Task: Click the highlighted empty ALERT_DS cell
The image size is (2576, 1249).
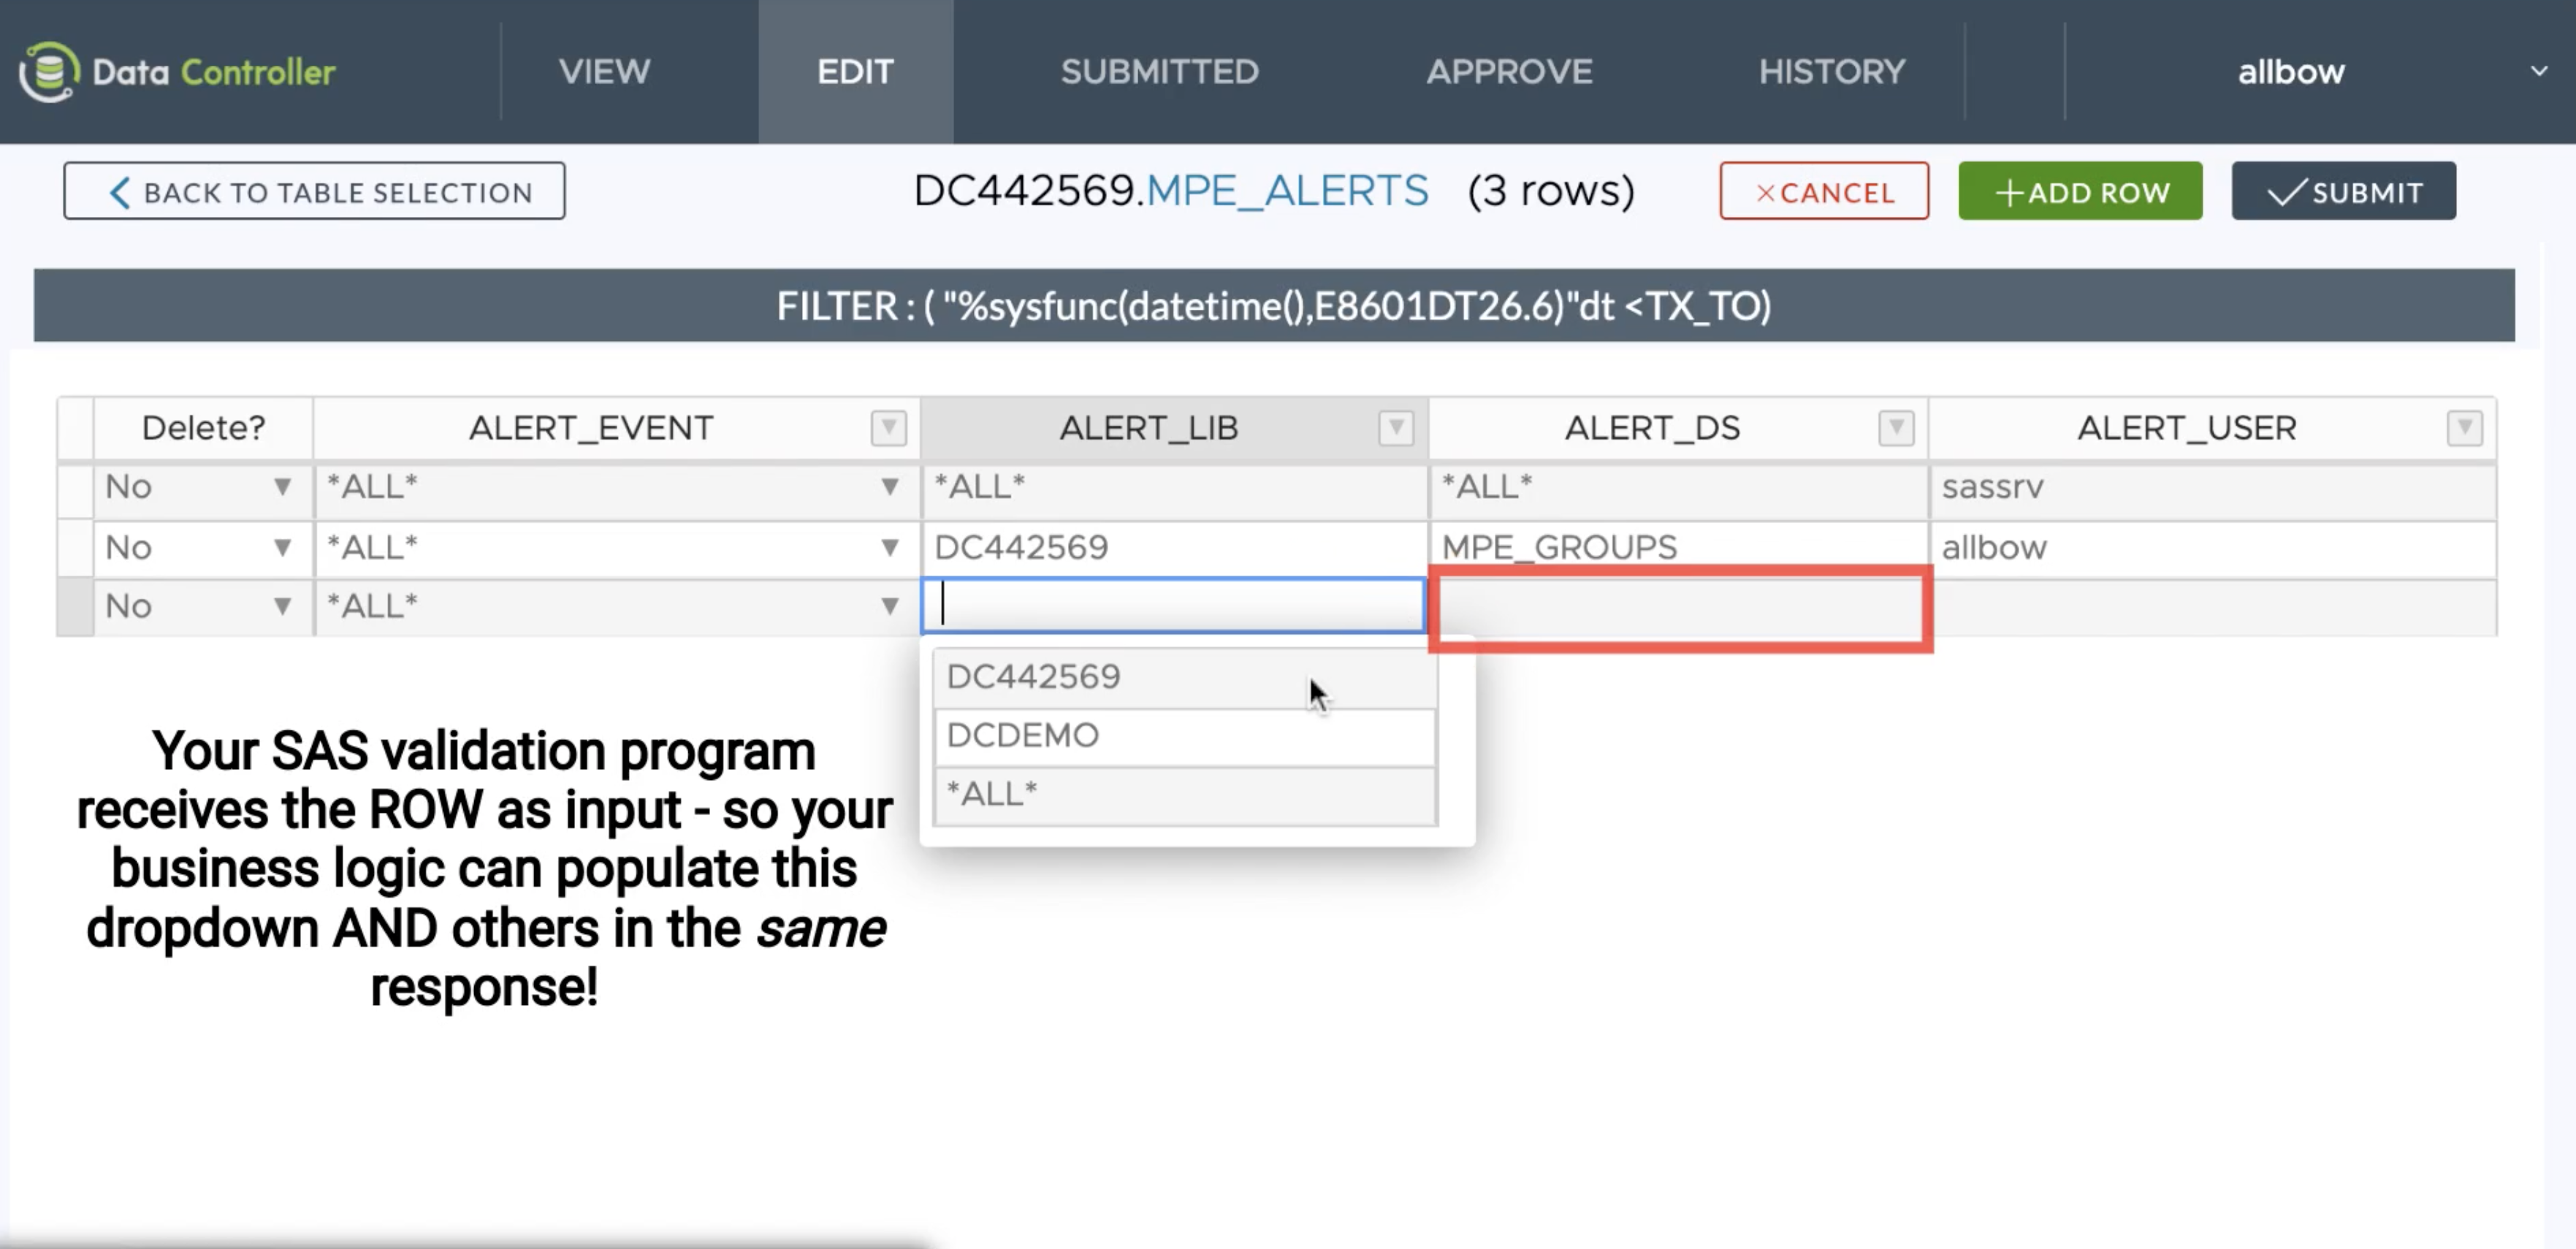Action: click(x=1679, y=608)
